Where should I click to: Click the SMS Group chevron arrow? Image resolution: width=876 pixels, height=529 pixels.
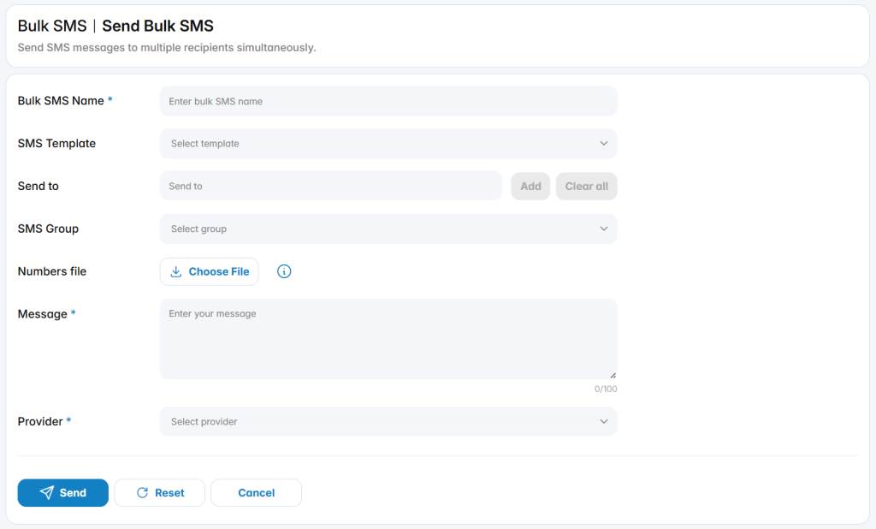coord(604,229)
